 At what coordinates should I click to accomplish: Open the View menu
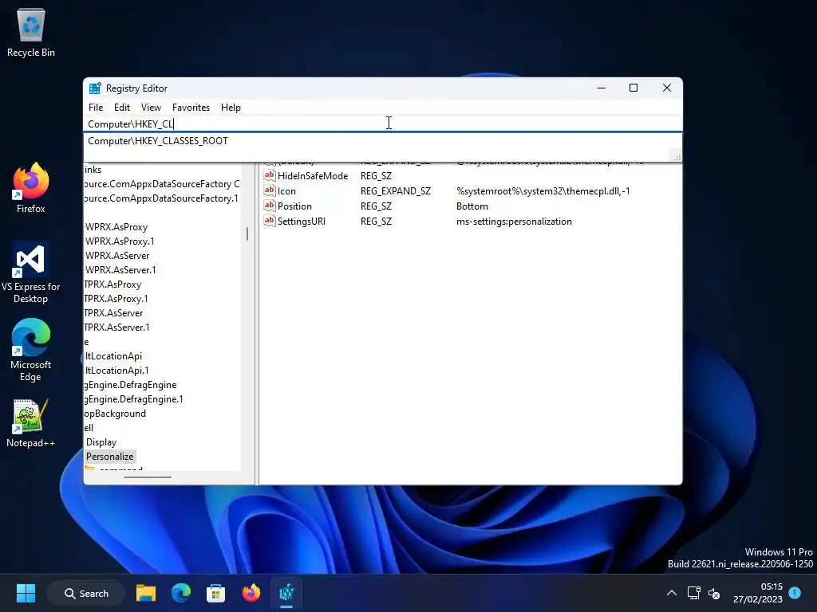(x=151, y=108)
